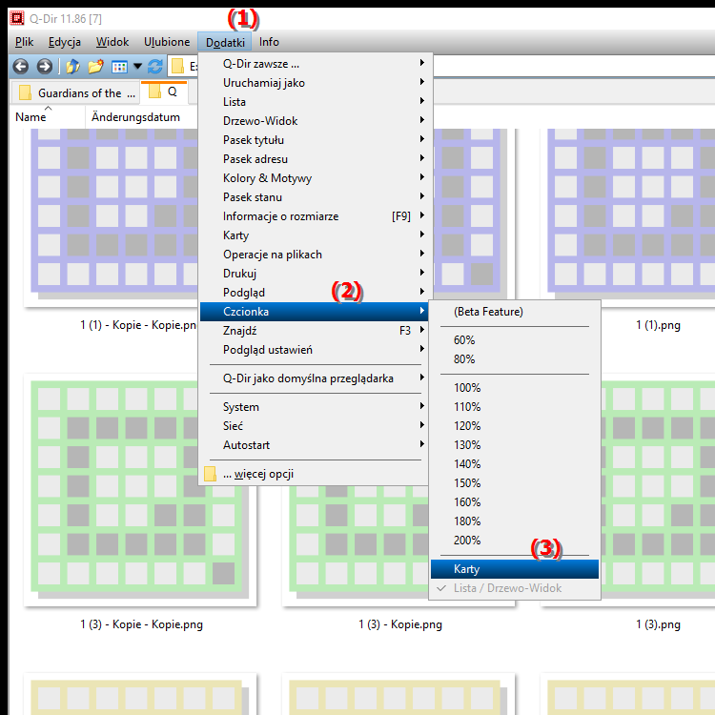Screen dimensions: 715x715
Task: Click ... więcej opcji entry
Action: 314,474
